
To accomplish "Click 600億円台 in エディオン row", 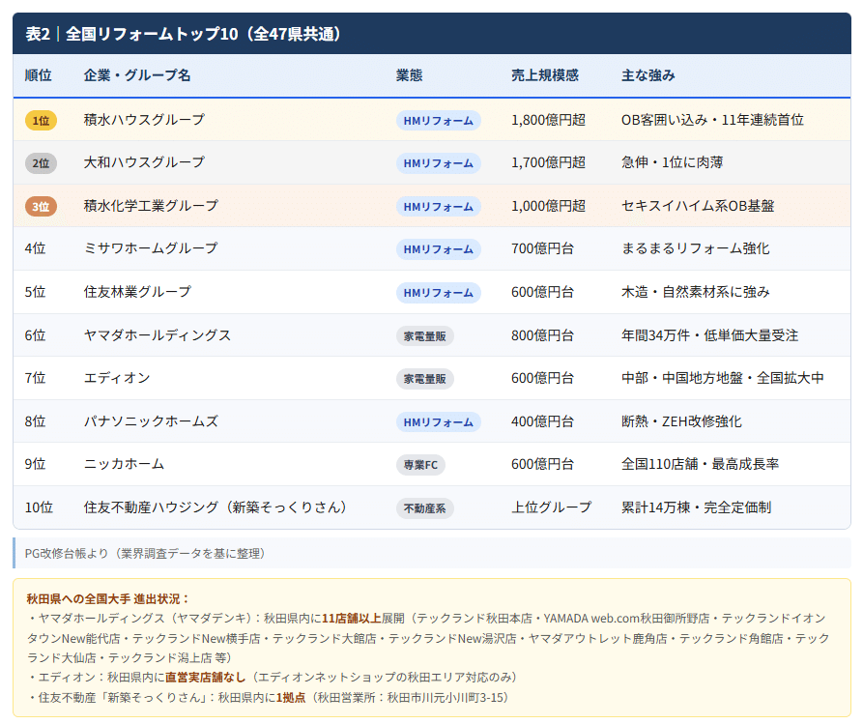I will tap(543, 378).
